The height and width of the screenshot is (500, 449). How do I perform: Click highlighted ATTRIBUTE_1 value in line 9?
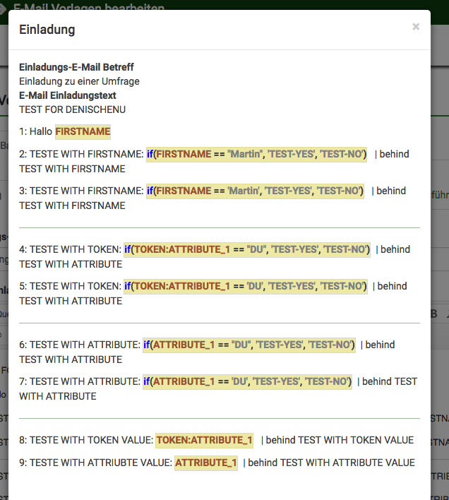point(206,463)
